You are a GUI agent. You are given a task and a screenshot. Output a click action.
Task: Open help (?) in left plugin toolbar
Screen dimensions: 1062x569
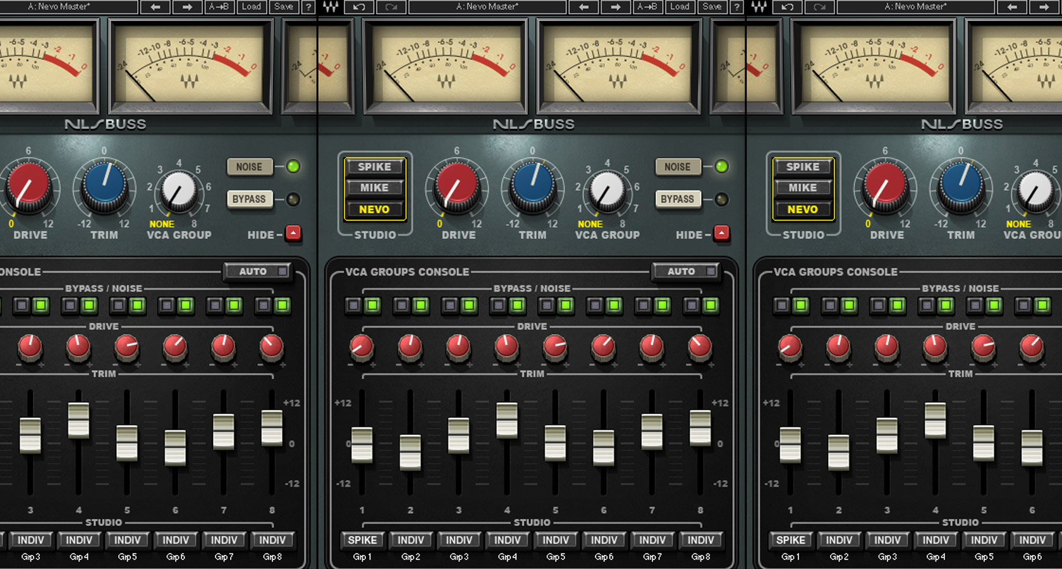[308, 7]
